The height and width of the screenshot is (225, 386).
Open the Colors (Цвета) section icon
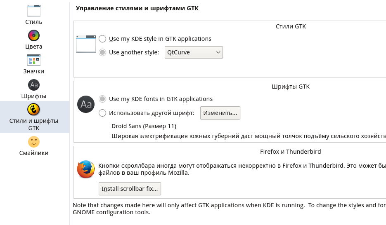click(34, 35)
